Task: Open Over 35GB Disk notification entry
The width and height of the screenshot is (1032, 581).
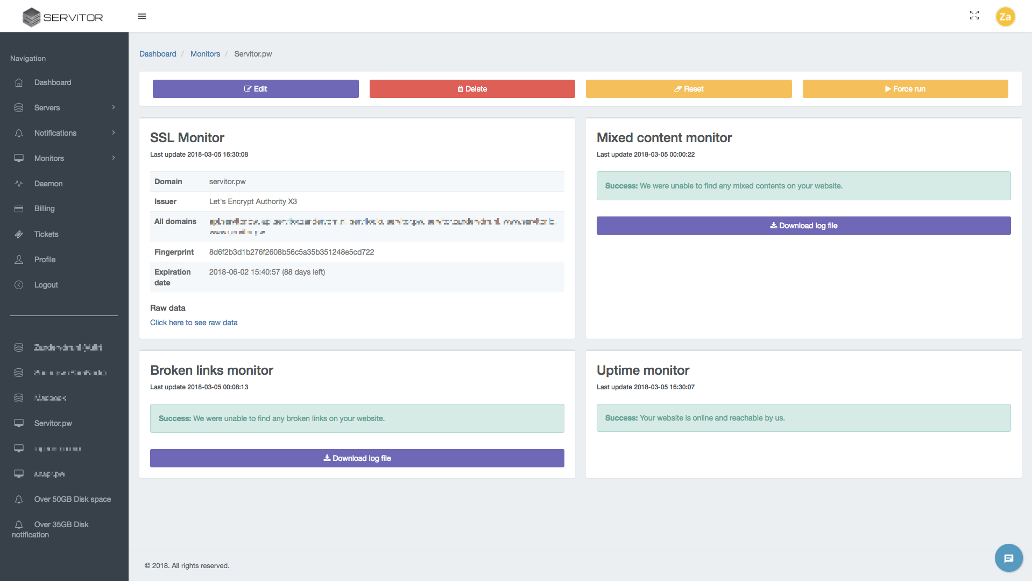Action: [x=50, y=529]
